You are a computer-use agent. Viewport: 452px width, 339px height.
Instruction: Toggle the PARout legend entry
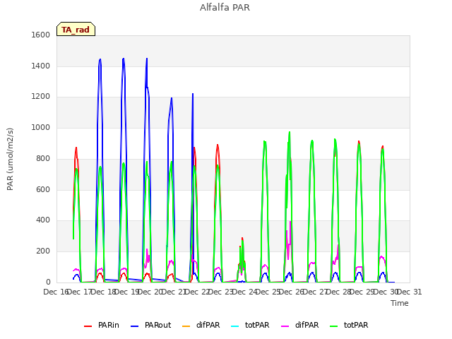tap(150, 325)
